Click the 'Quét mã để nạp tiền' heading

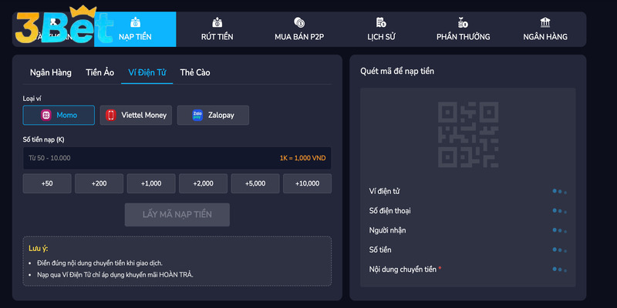(397, 71)
